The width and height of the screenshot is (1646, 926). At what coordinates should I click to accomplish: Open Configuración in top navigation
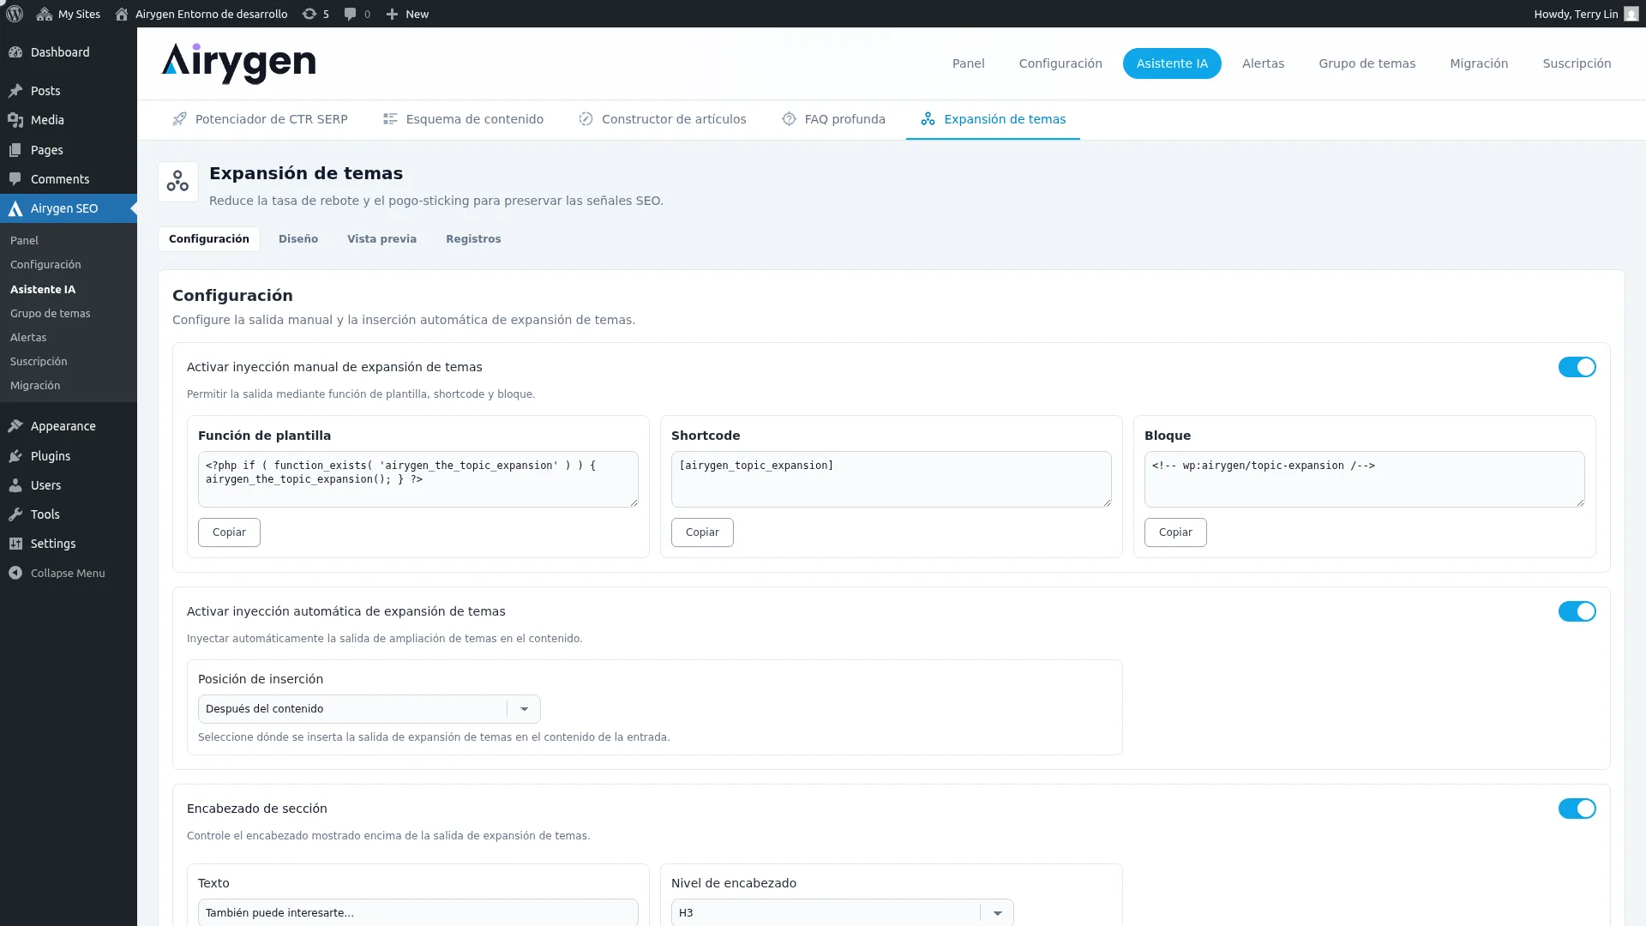(1060, 63)
